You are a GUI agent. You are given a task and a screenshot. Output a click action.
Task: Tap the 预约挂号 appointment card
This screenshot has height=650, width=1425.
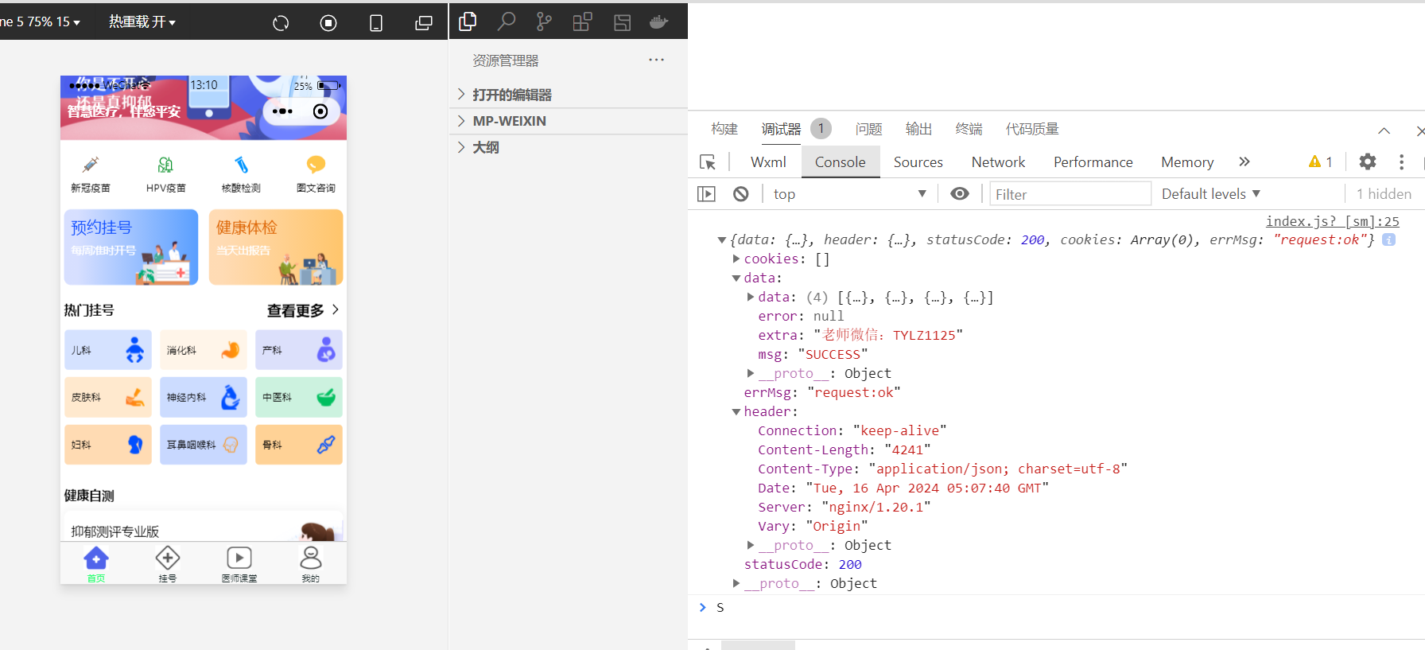tap(131, 247)
